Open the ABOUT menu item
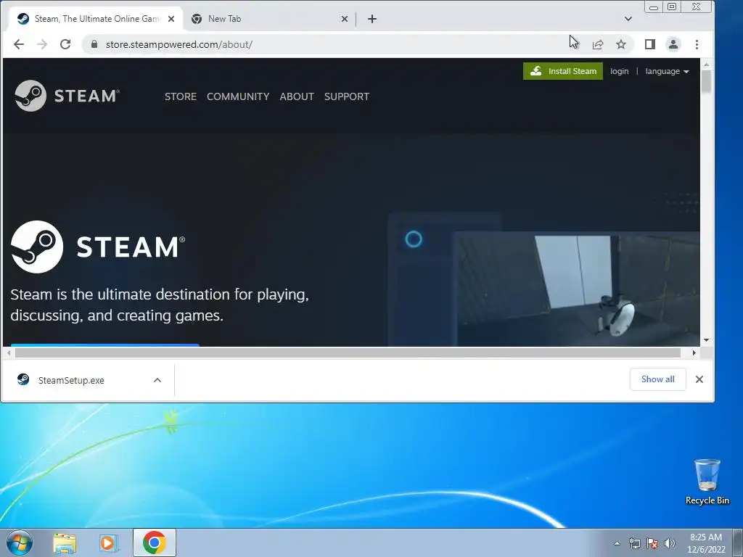The image size is (743, 557). (x=297, y=96)
